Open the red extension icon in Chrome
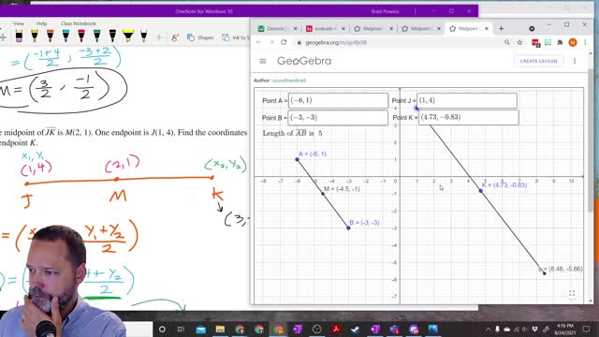 pos(535,43)
